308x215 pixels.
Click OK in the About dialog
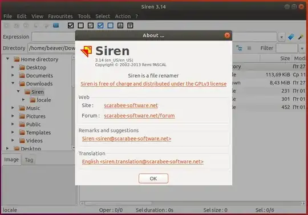[153, 179]
